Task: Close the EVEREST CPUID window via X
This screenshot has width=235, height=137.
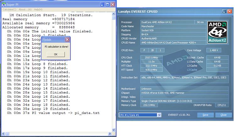Action: click(230, 11)
